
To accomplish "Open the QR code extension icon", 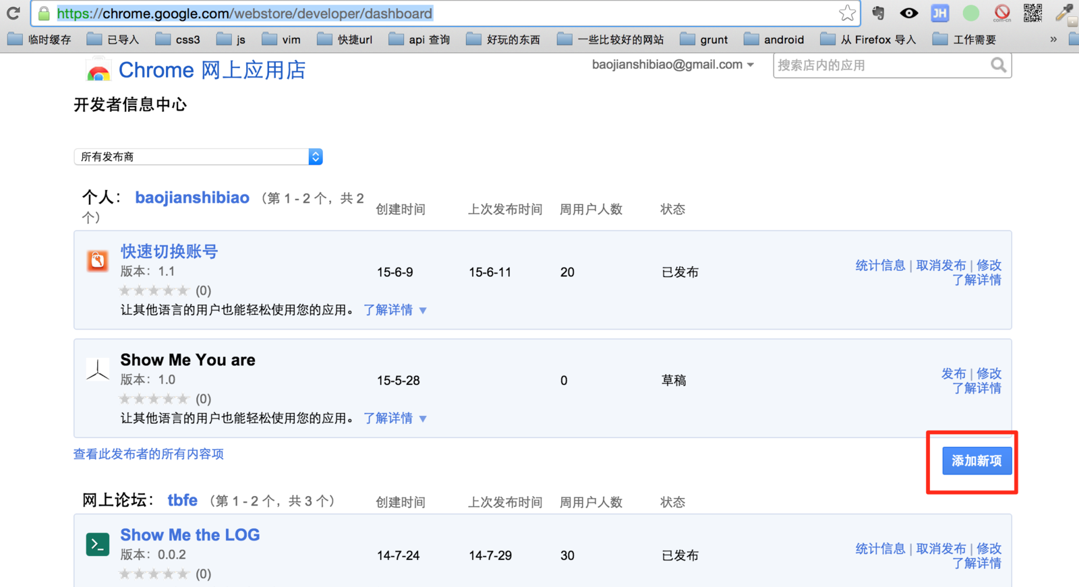I will point(1032,13).
